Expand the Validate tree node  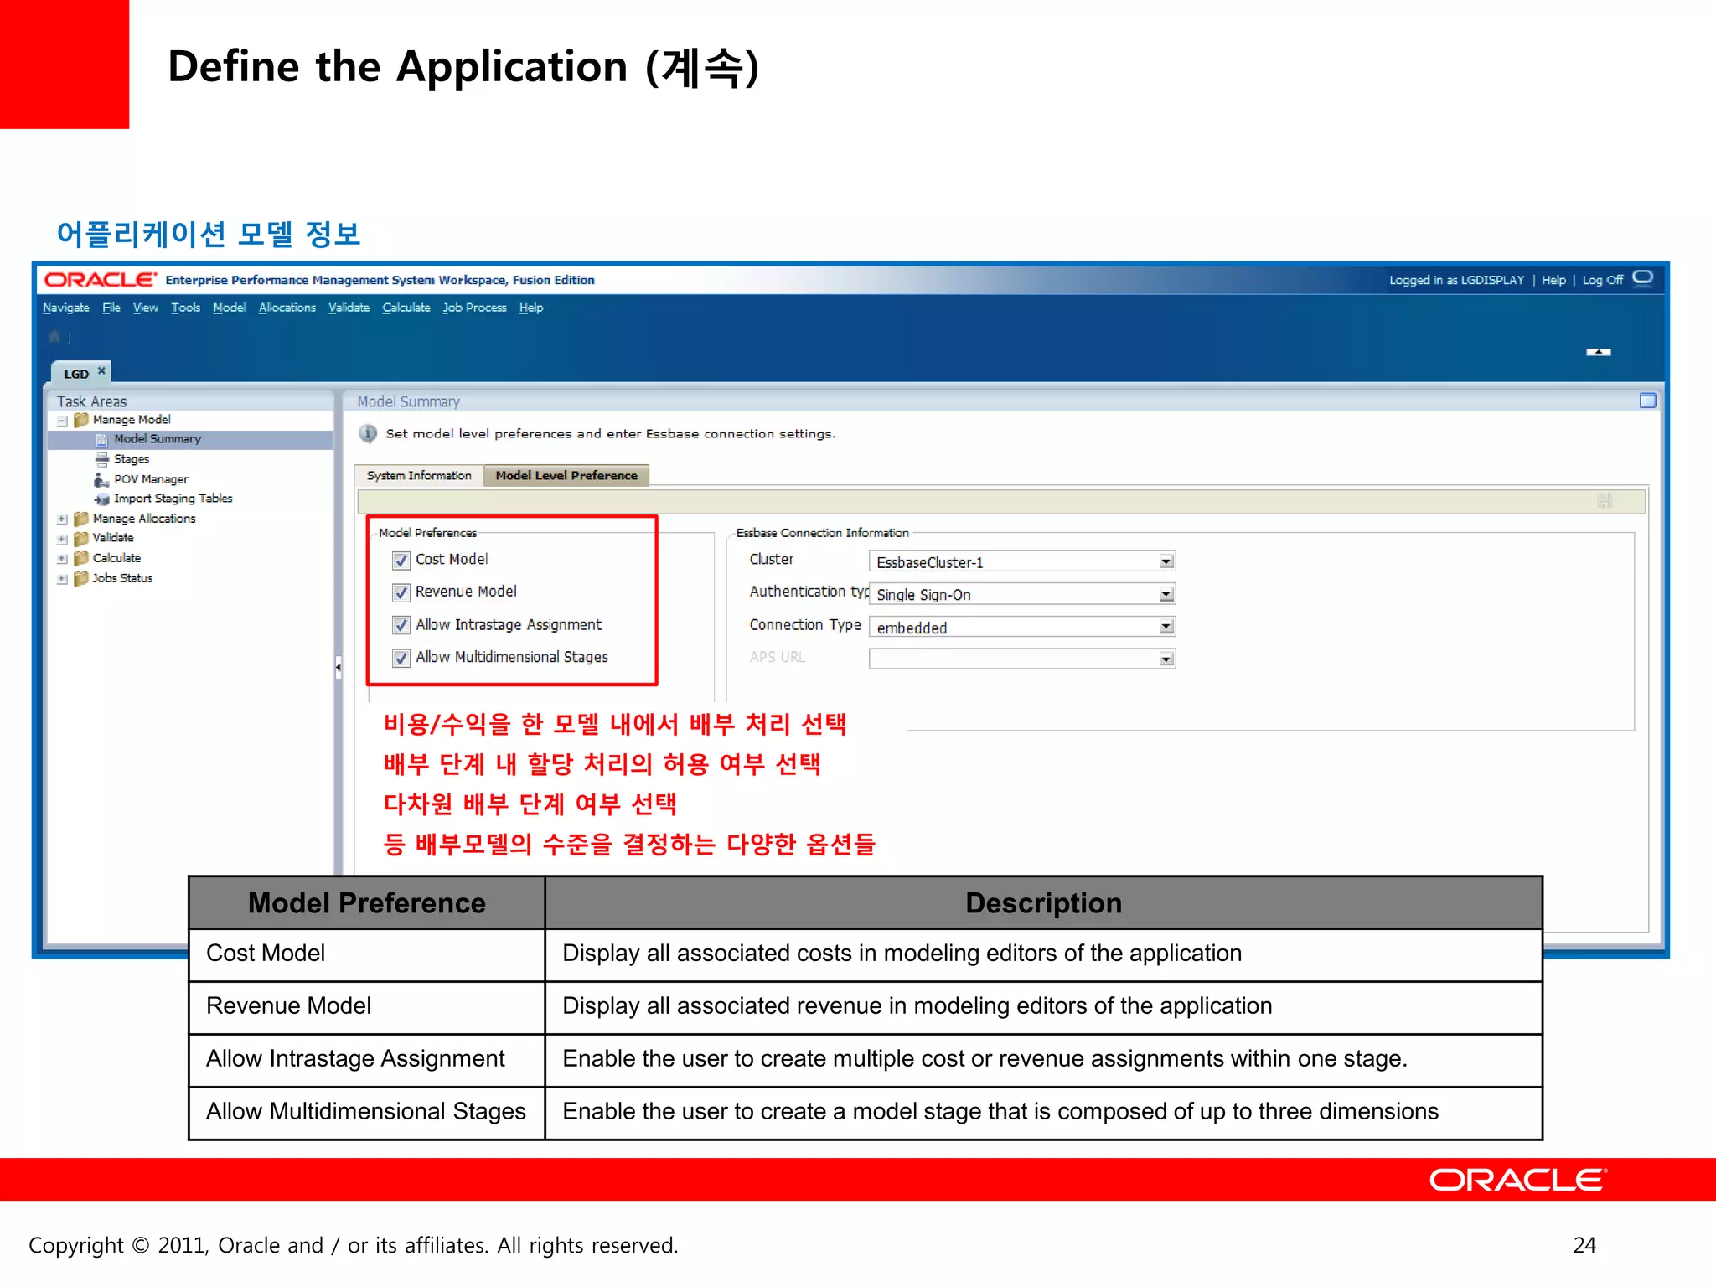coord(62,540)
